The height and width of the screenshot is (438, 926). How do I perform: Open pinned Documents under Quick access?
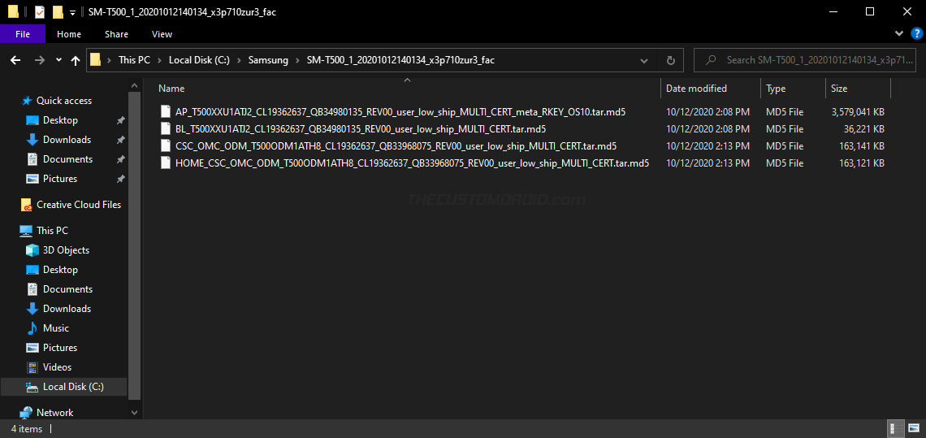point(67,159)
